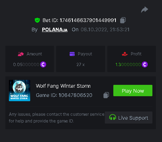162x142 pixels.
Task: Select the Bet ID number text
Action: click(88, 20)
